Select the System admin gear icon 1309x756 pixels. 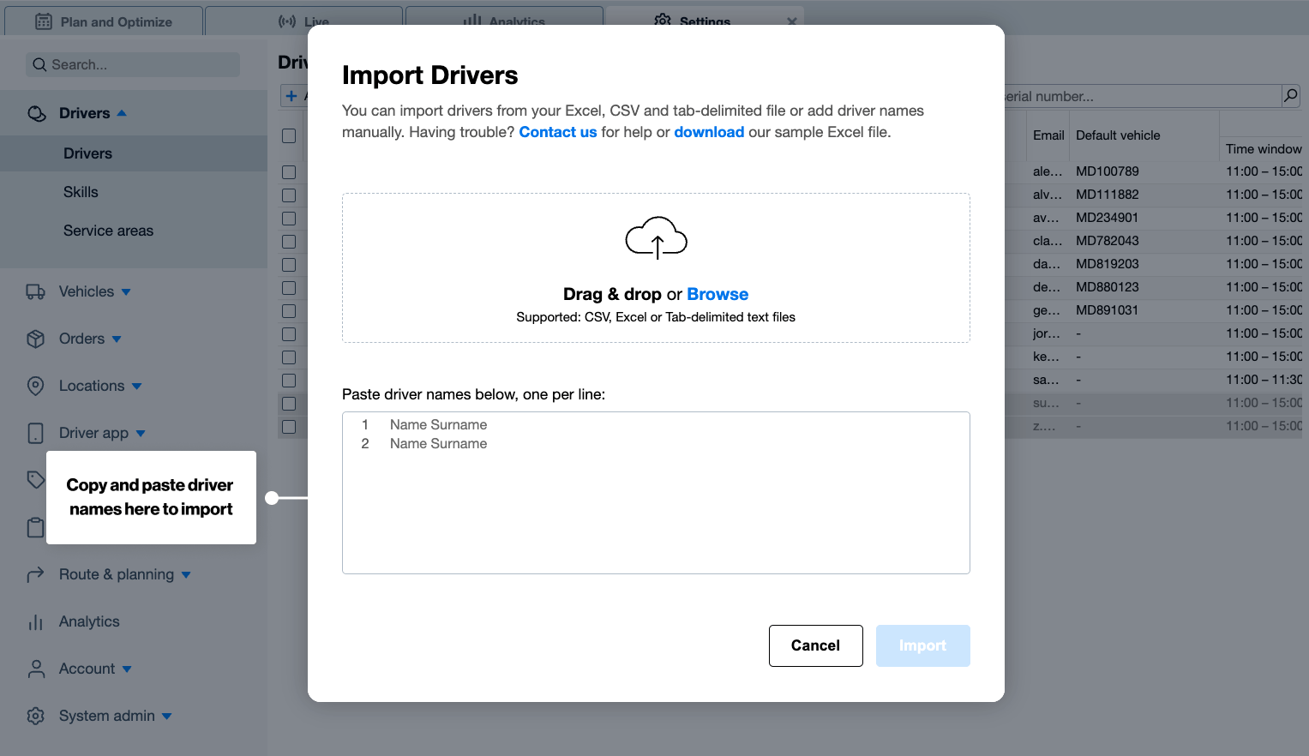pos(35,716)
